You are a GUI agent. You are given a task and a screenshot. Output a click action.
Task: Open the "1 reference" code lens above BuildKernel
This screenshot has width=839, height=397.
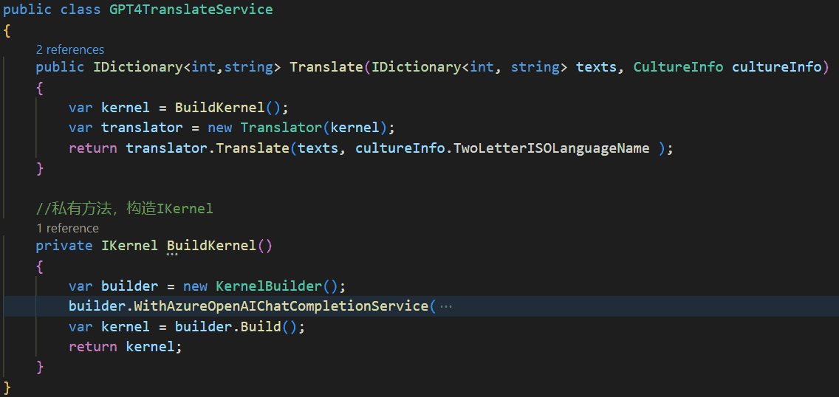(67, 228)
